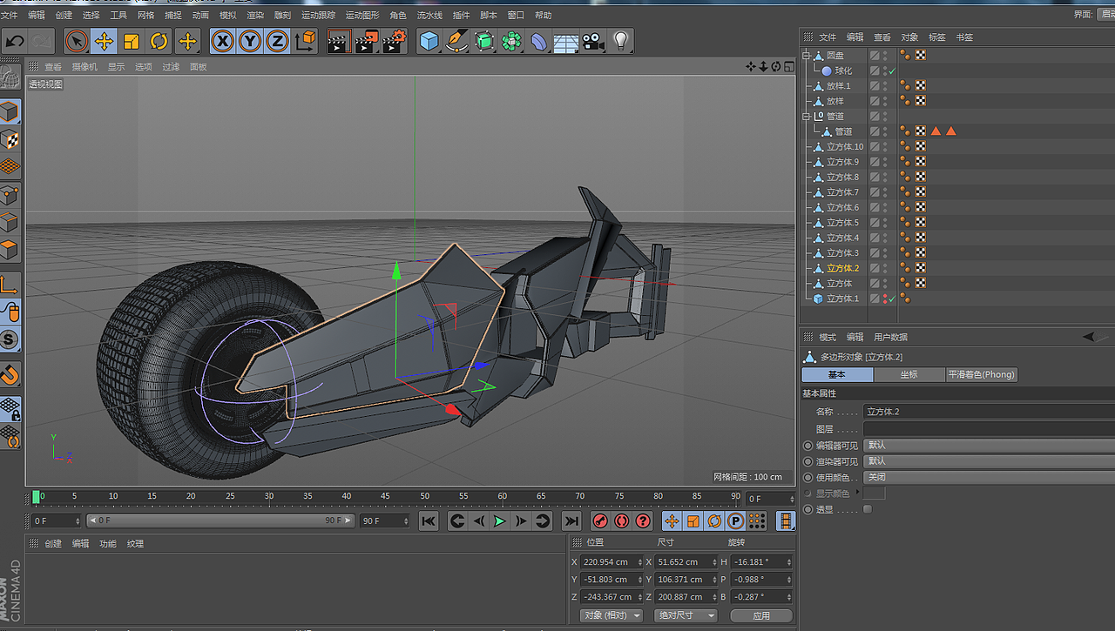Toggle Parameter keying with the P icon
Viewport: 1115px width, 631px height.
click(734, 520)
